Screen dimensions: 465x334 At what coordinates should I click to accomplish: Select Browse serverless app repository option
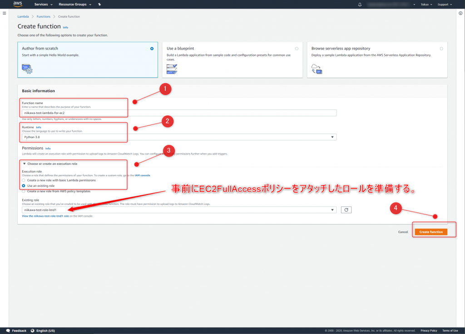click(x=377, y=60)
